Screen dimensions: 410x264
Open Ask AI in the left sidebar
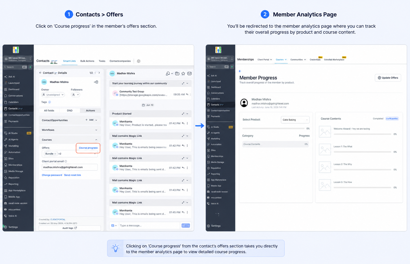coord(12,77)
